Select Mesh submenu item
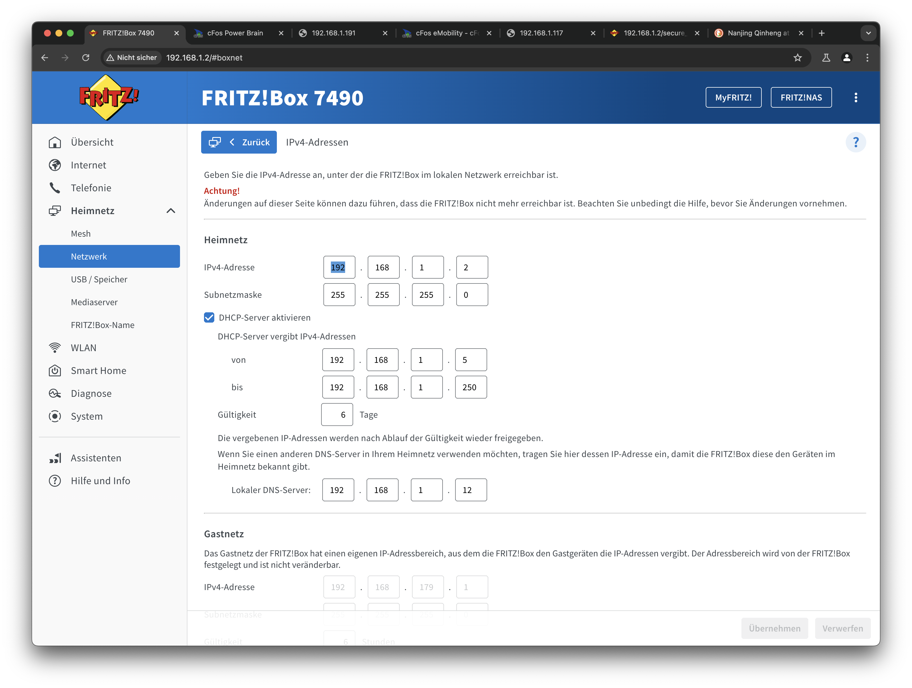Screen dimensions: 912x688 pos(80,234)
